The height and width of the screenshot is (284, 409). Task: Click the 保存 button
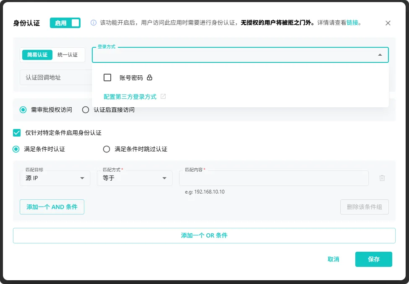tap(373, 259)
